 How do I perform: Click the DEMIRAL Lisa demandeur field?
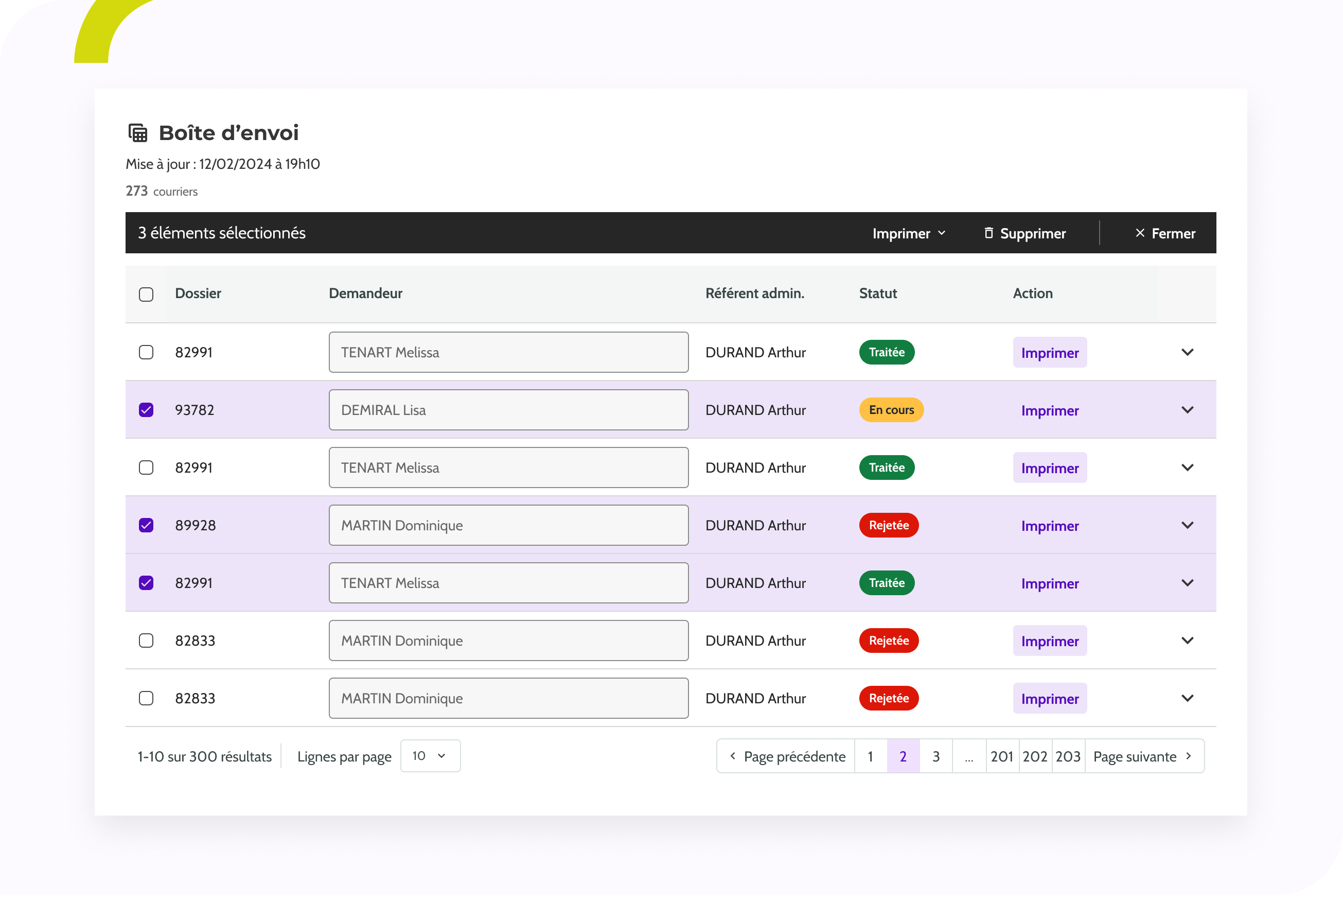[508, 410]
